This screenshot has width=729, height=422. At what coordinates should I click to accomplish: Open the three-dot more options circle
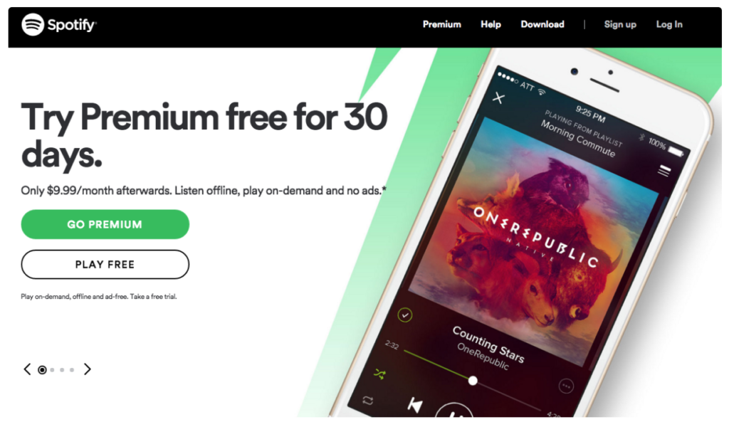click(566, 386)
